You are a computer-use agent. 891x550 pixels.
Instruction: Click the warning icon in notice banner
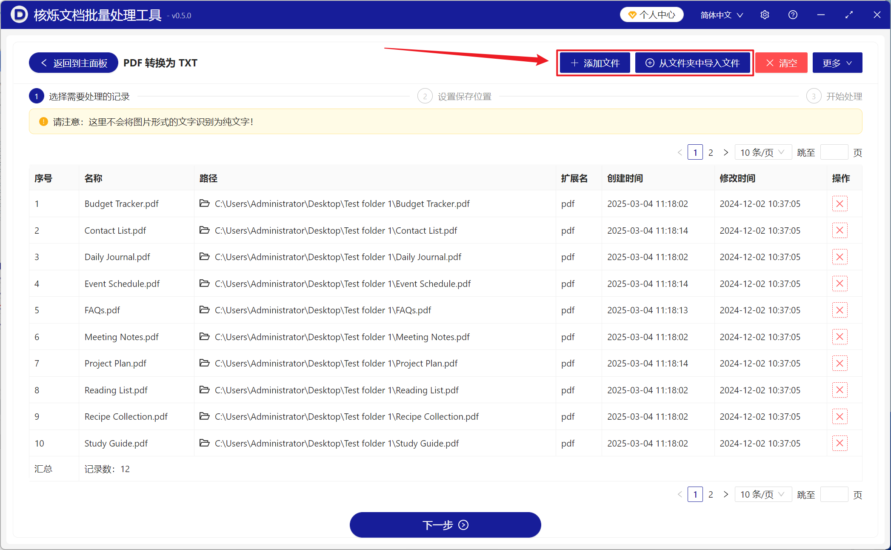point(43,122)
